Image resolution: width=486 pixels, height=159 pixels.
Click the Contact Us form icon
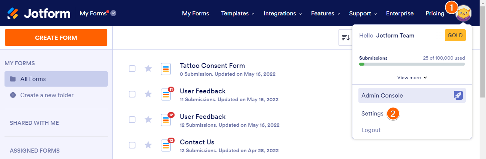click(166, 145)
